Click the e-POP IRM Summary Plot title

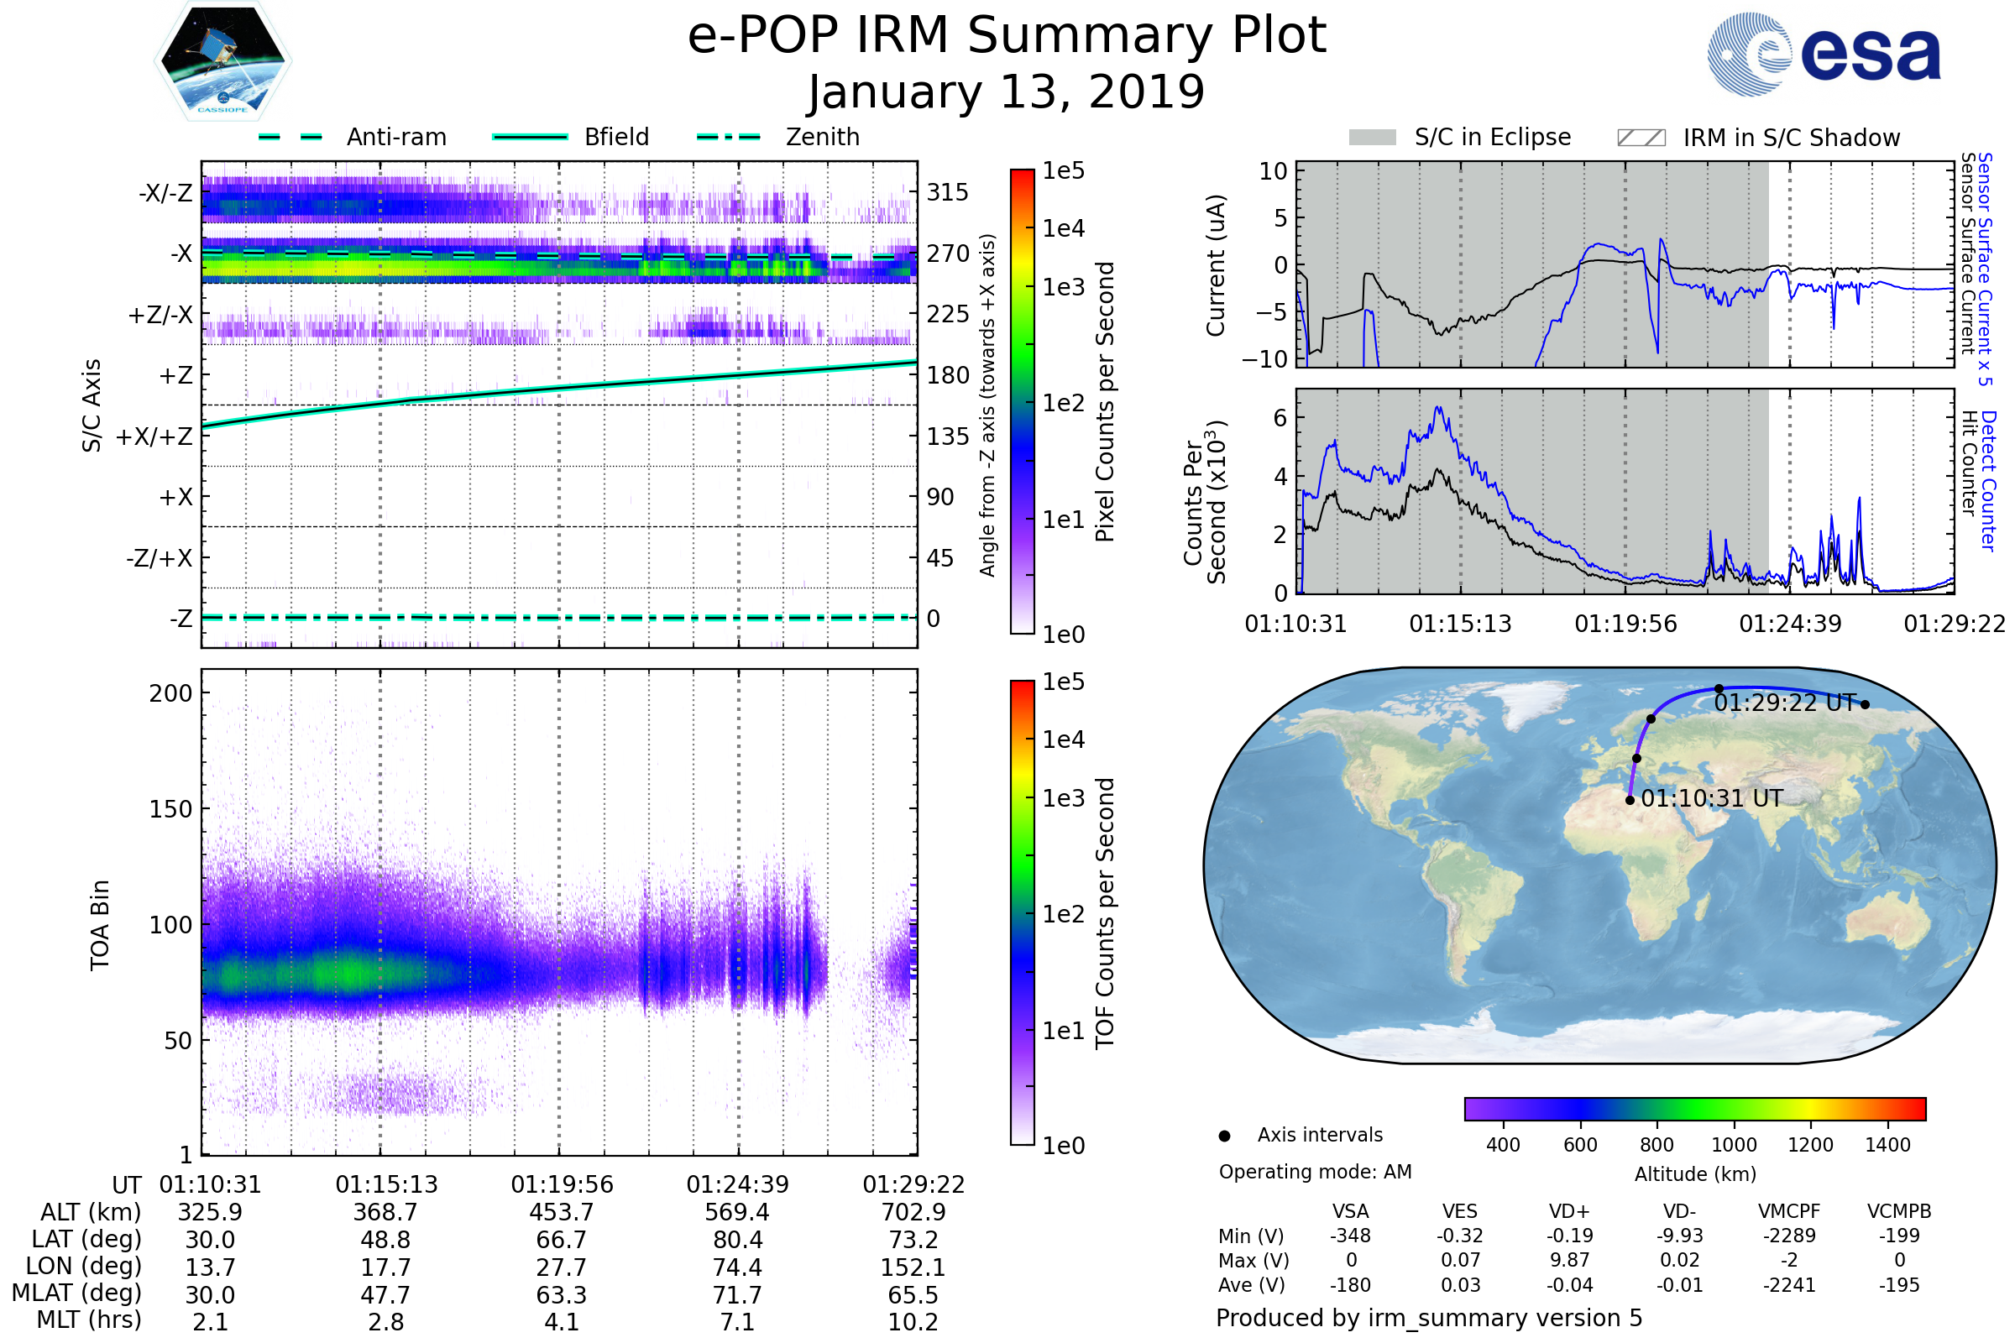(1007, 36)
